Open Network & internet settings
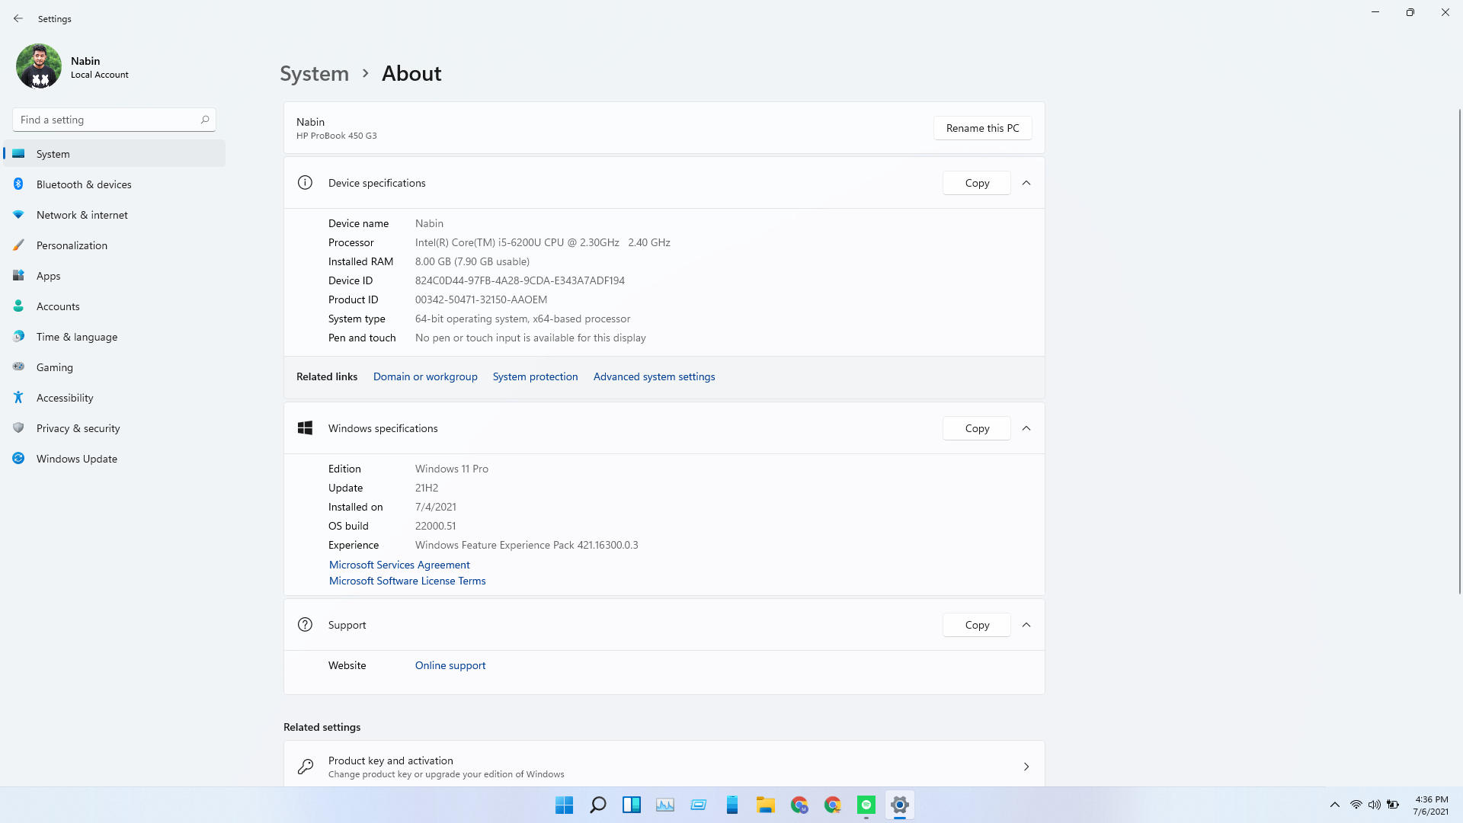 pos(114,215)
